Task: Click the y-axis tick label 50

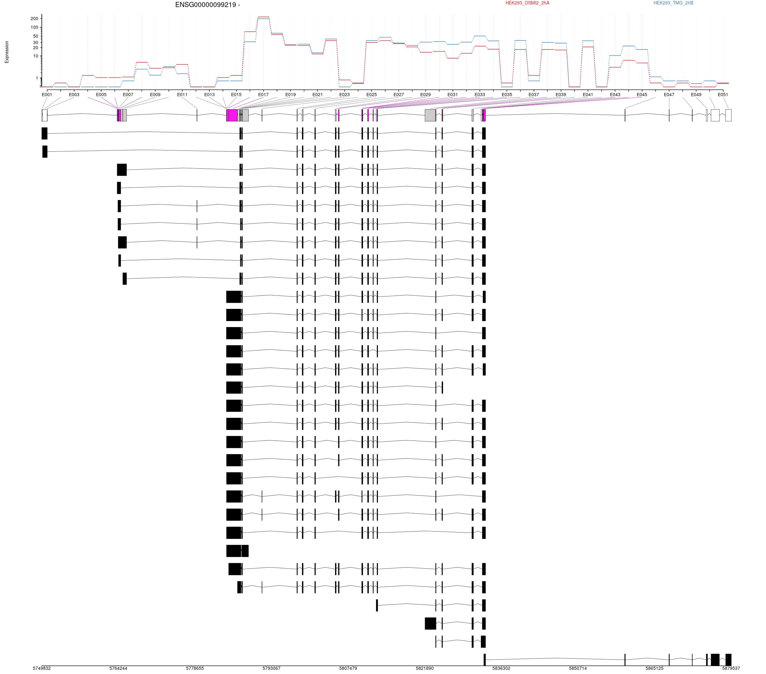Action: click(36, 36)
